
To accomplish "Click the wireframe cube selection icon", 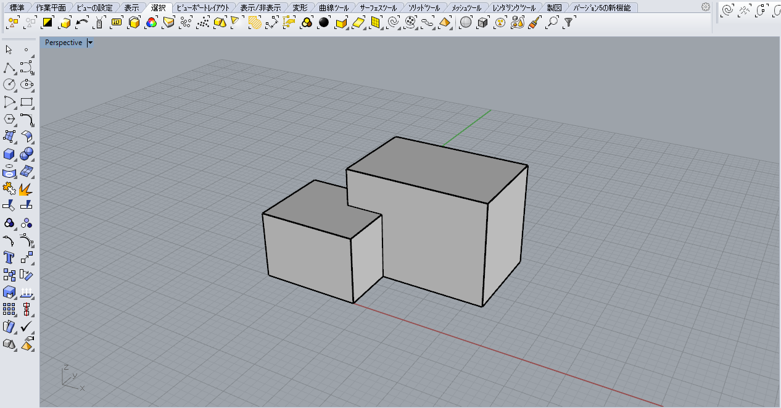I will click(x=484, y=22).
